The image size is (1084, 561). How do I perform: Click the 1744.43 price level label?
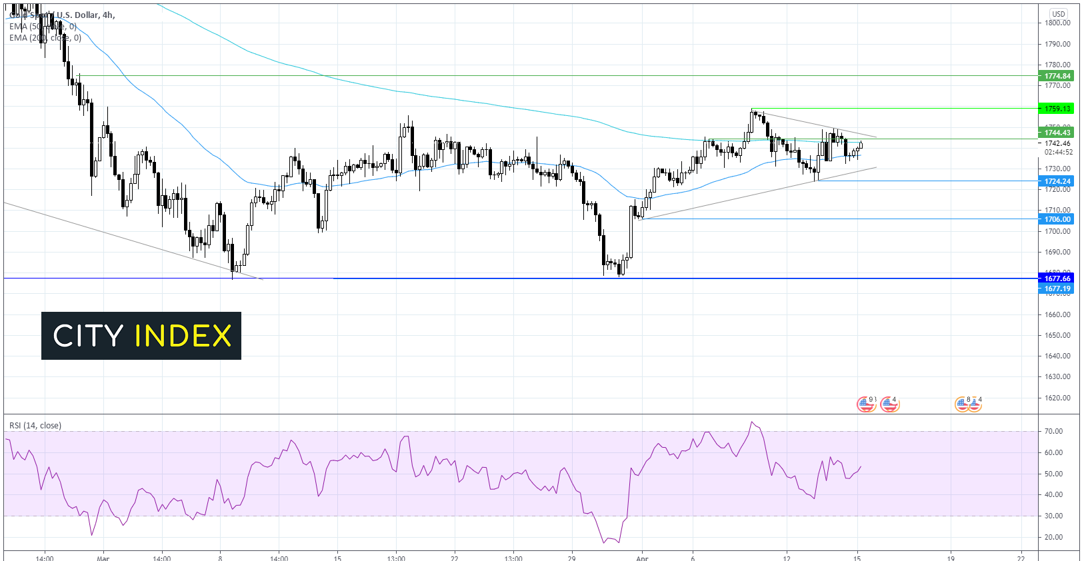coord(1057,133)
